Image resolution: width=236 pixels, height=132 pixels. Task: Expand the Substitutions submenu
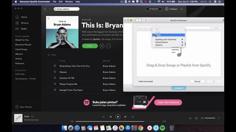169,42
